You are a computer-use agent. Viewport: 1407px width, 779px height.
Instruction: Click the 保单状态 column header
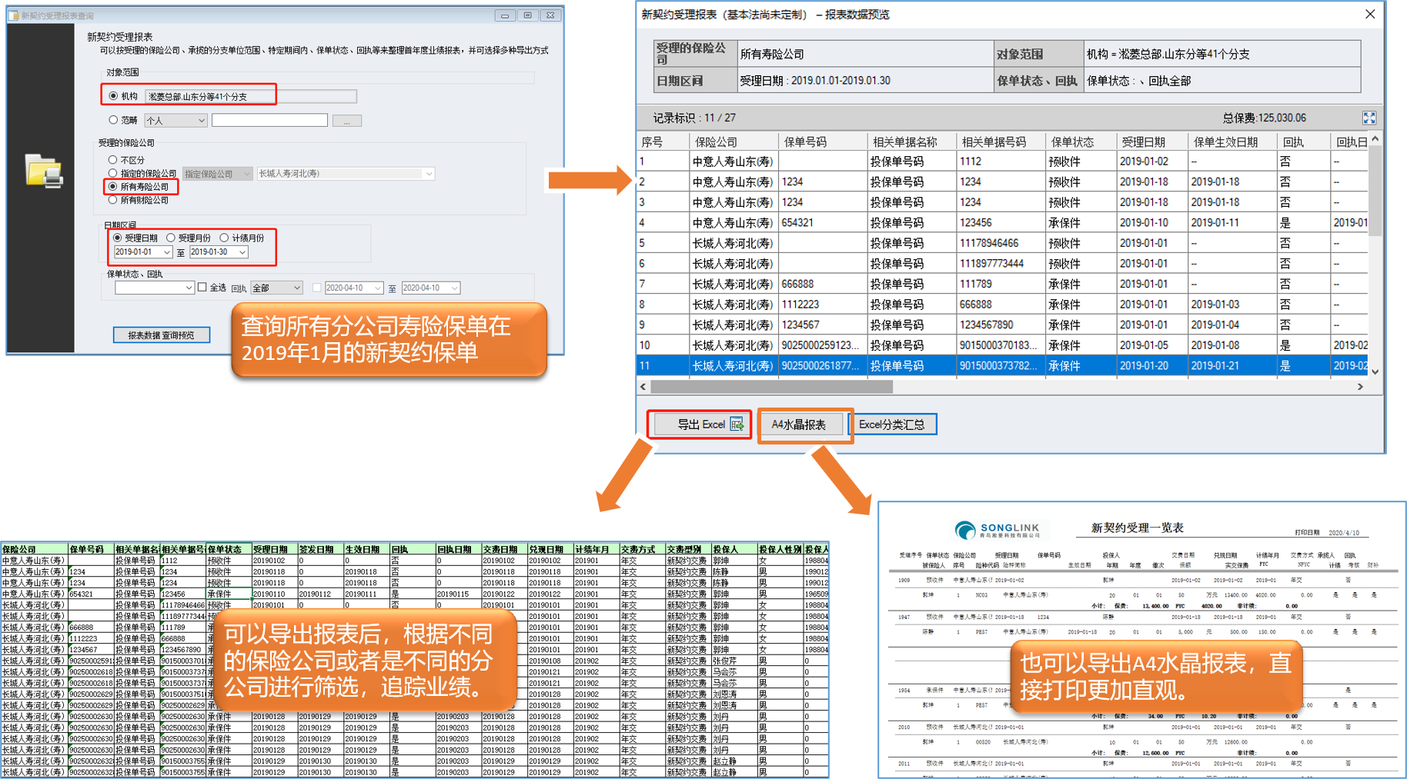pos(1072,142)
